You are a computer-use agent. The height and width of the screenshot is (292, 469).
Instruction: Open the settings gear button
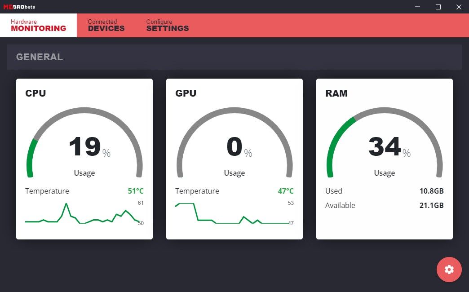point(449,270)
